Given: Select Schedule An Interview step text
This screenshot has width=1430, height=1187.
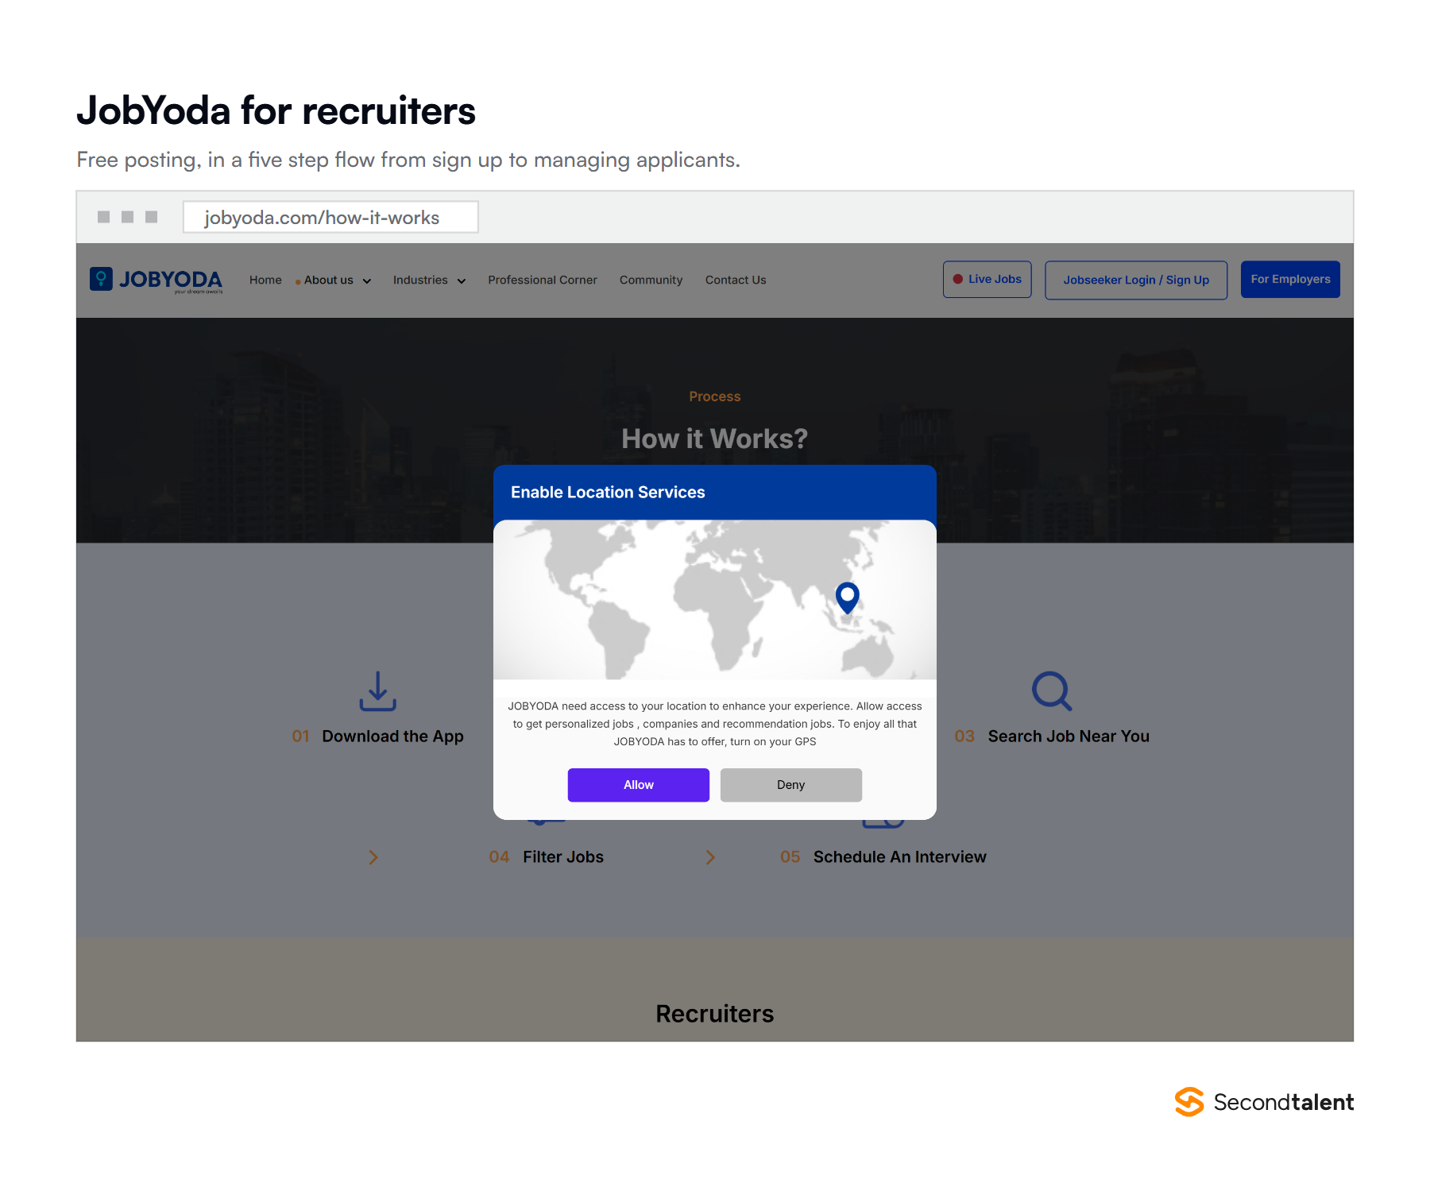Looking at the screenshot, I should 900,857.
